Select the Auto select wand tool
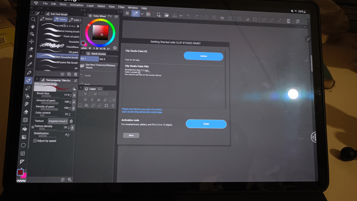Image resolution: width=357 pixels, height=201 pixels. coord(31,56)
